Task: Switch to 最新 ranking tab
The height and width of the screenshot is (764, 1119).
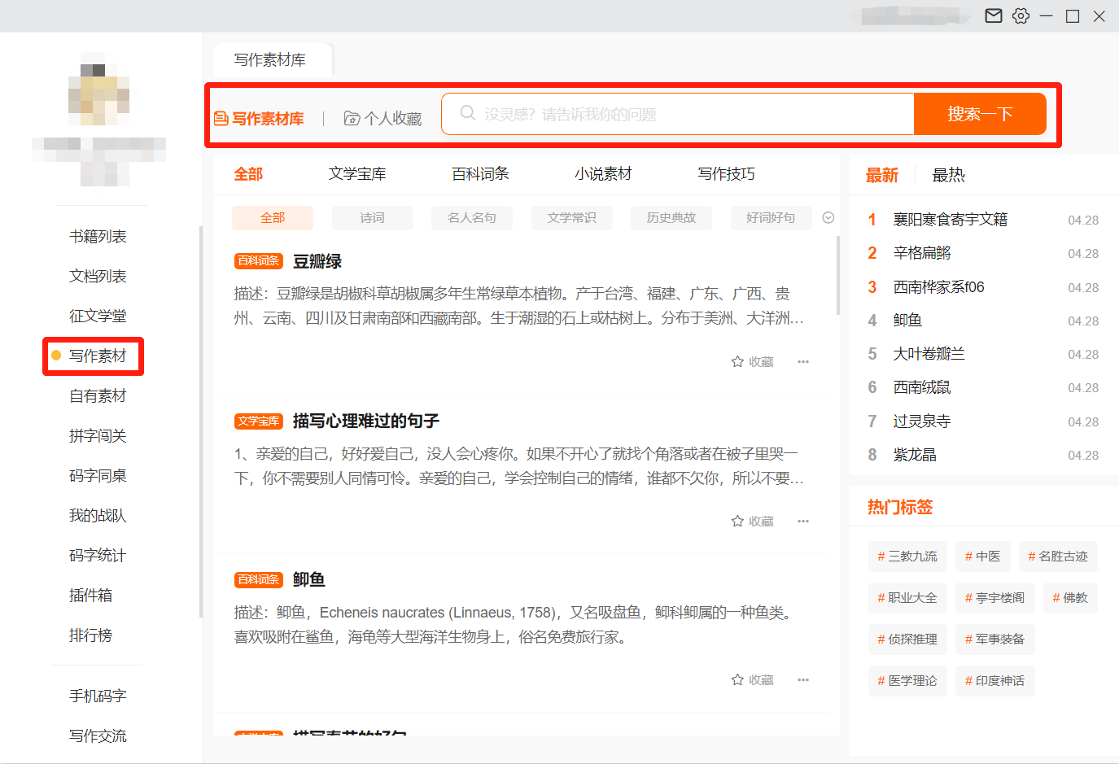Action: (x=881, y=175)
